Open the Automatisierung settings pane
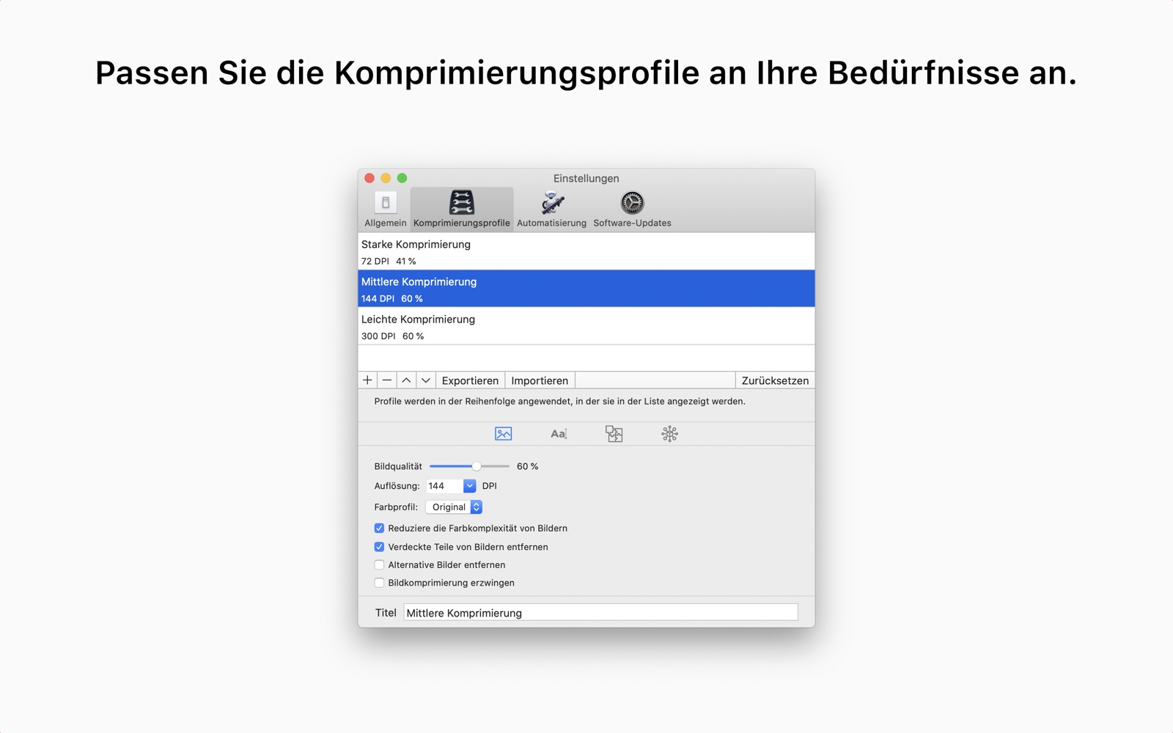Viewport: 1173px width, 733px height. pos(551,209)
